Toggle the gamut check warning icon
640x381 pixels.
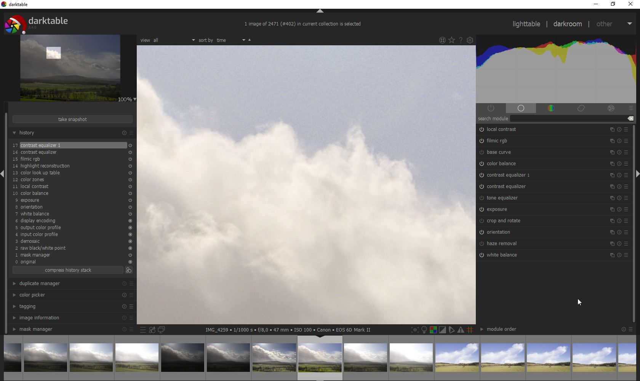click(x=461, y=330)
